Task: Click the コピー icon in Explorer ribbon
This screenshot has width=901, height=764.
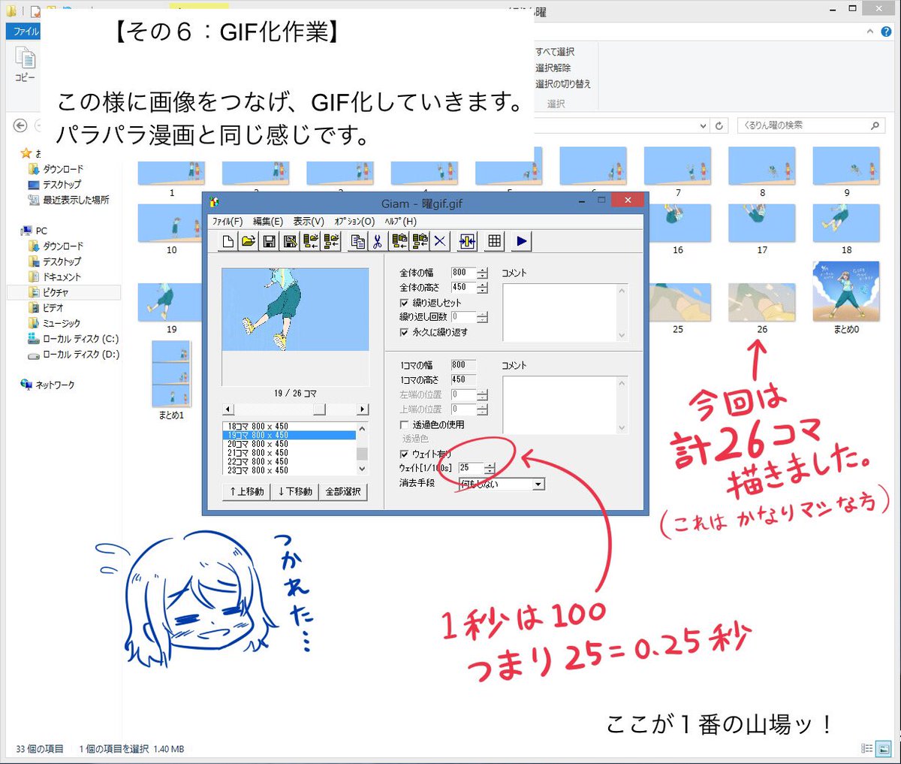Action: click(25, 64)
